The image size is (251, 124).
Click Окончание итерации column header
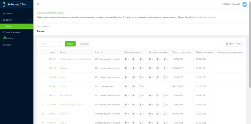(158, 52)
